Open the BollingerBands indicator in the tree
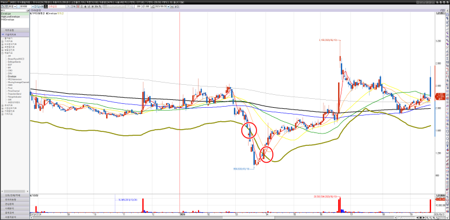The width and height of the screenshot is (450, 220). 14,62
